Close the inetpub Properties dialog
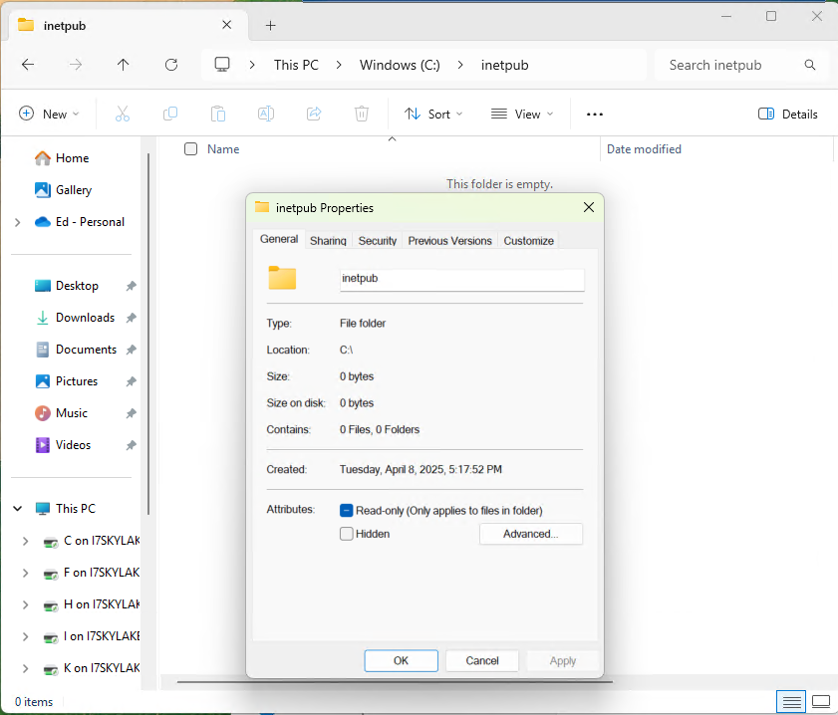Viewport: 838px width, 715px height. tap(589, 207)
